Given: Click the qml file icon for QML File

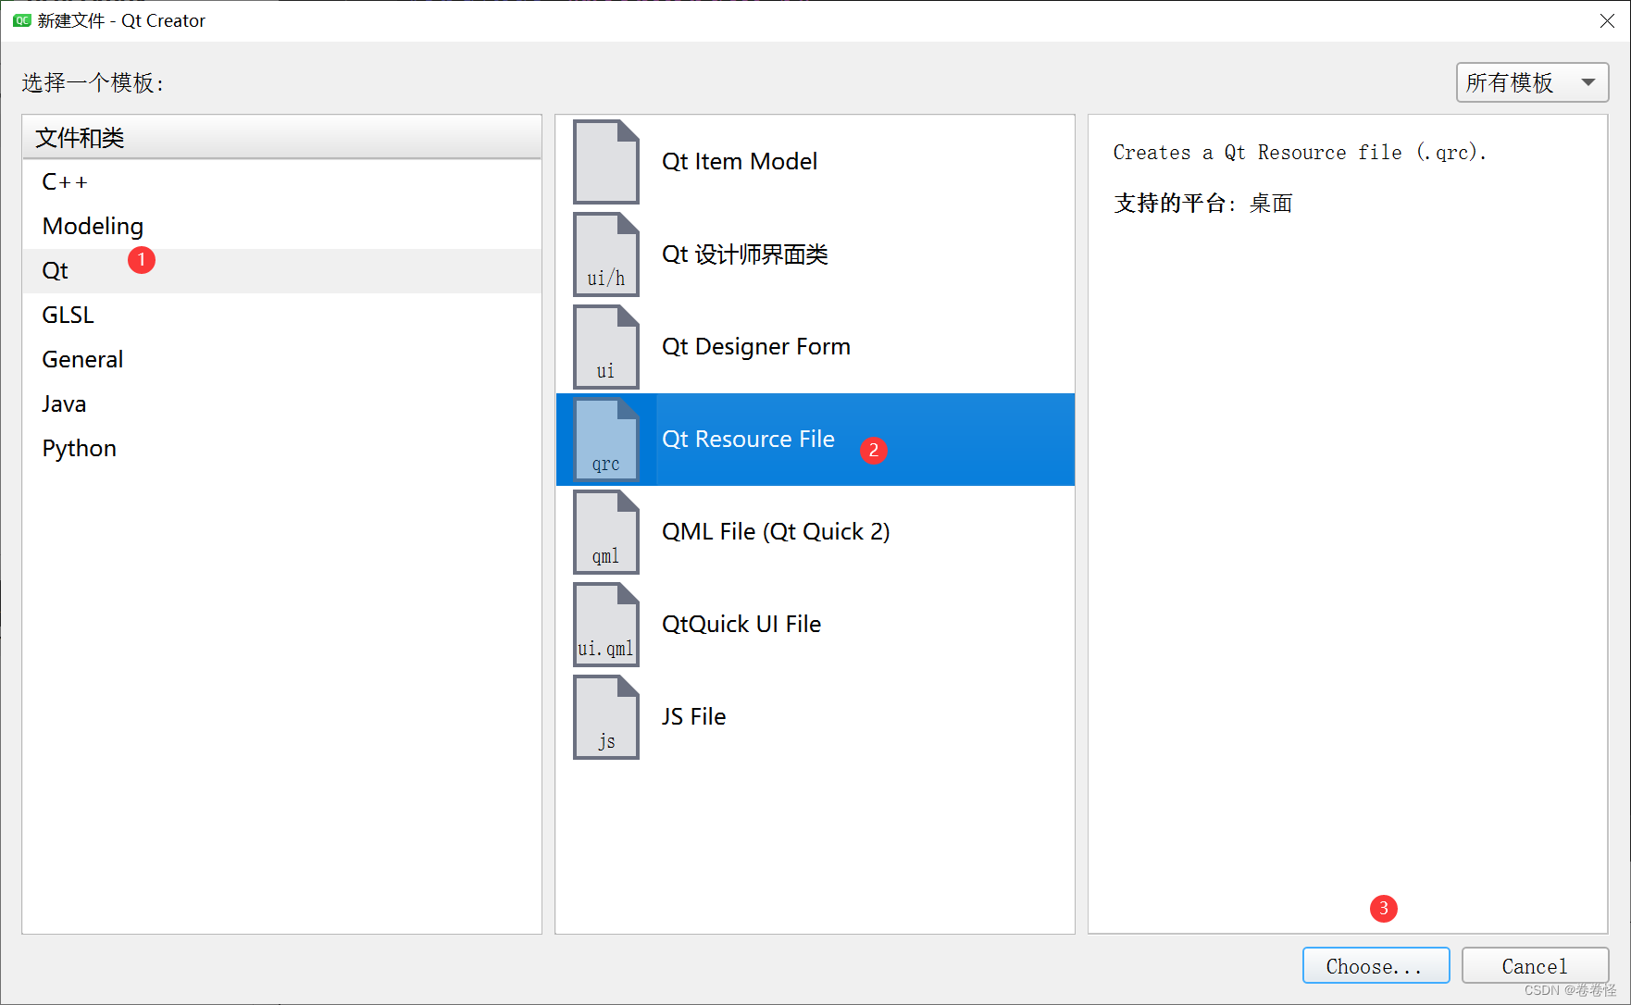Looking at the screenshot, I should tap(605, 532).
